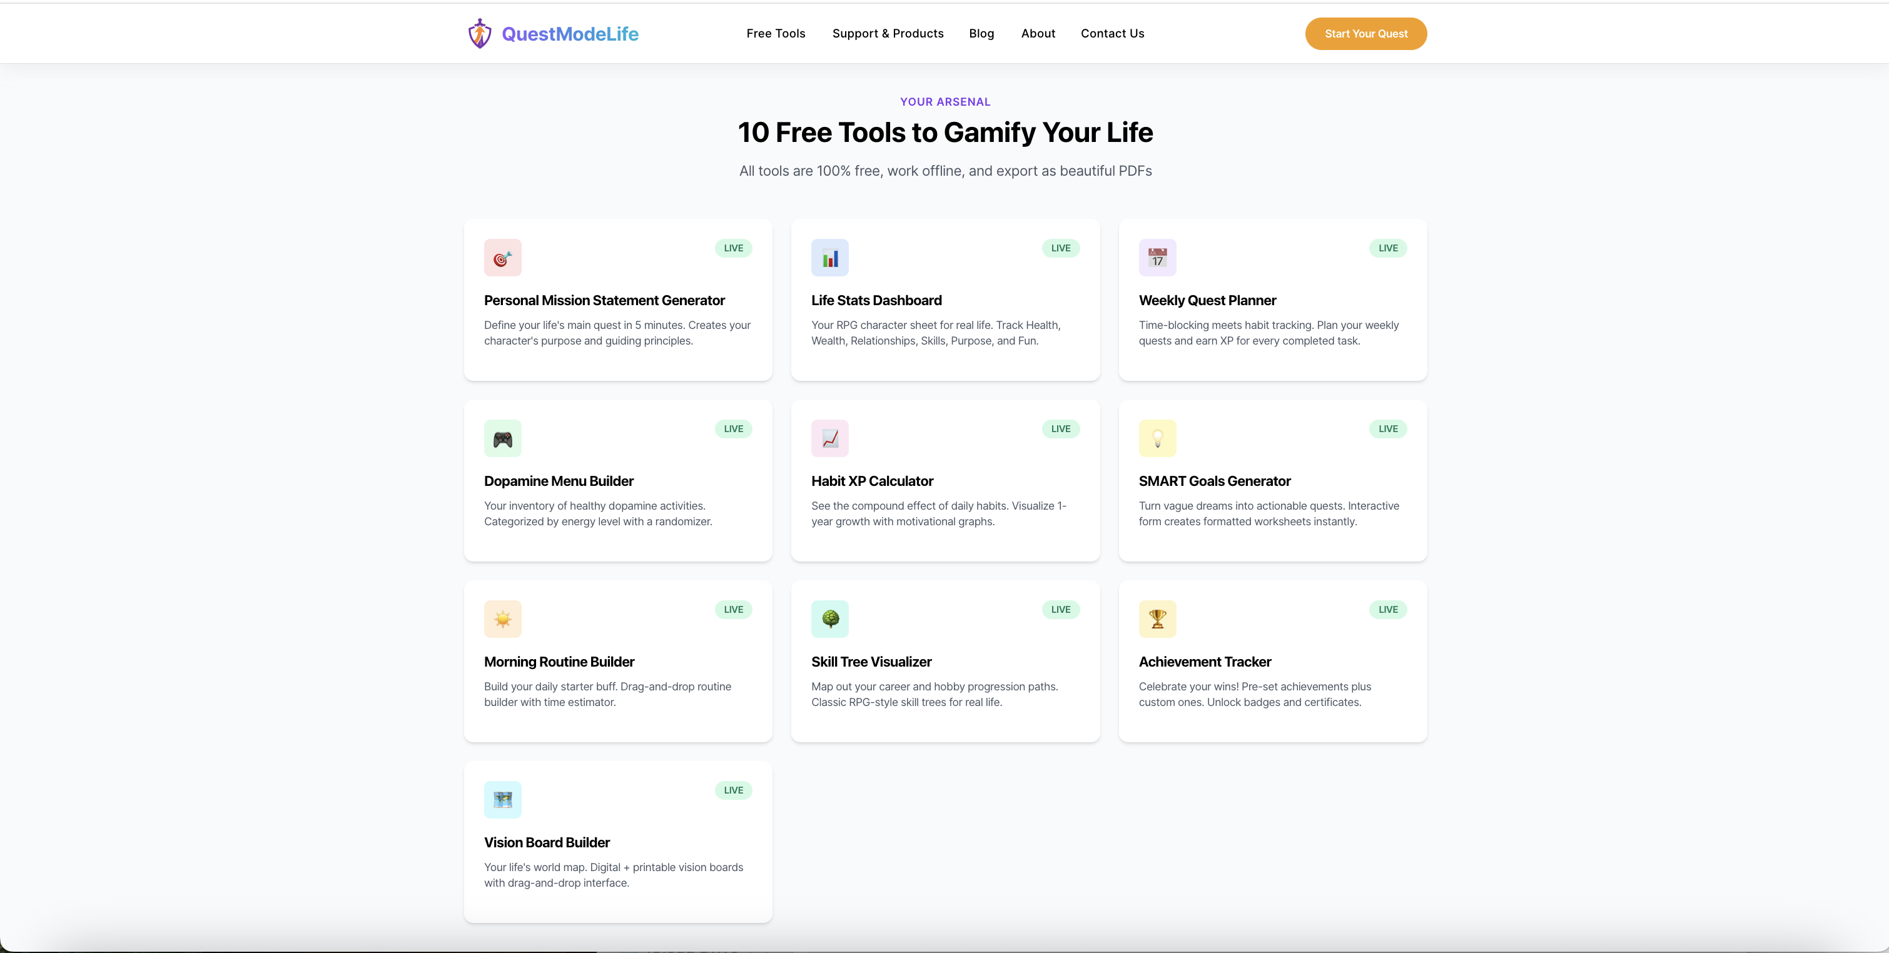Open Contact Us in the navigation
Screen dimensions: 1889x953
(1112, 34)
